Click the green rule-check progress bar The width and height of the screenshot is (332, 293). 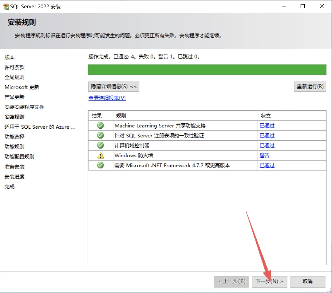[207, 70]
